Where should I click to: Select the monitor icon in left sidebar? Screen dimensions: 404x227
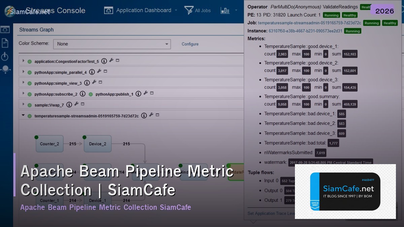point(5,30)
